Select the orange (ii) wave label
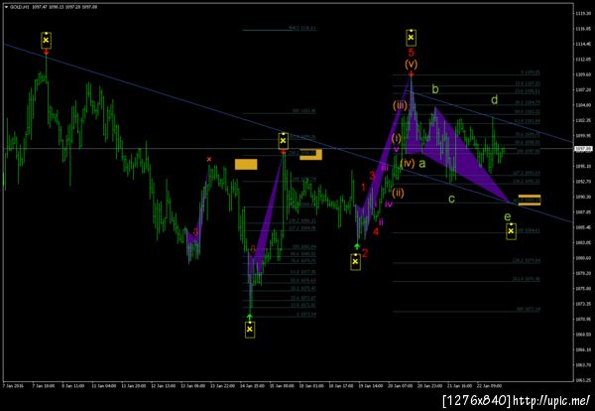 tap(398, 193)
